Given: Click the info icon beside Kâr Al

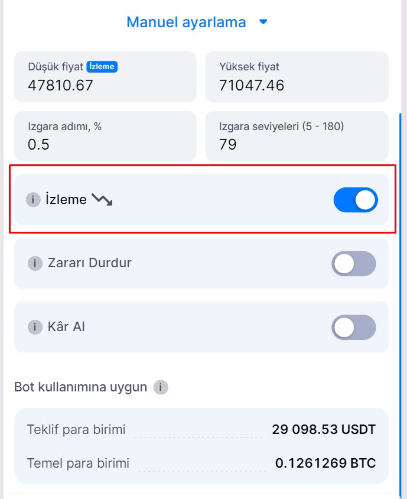Looking at the screenshot, I should (35, 327).
